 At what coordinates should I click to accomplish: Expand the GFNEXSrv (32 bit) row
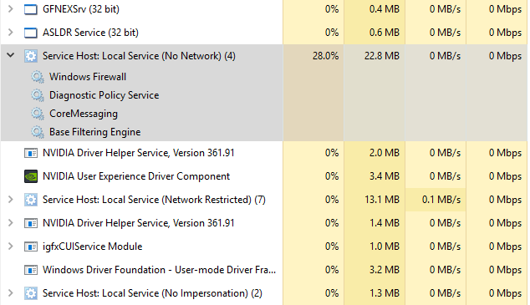coord(11,9)
